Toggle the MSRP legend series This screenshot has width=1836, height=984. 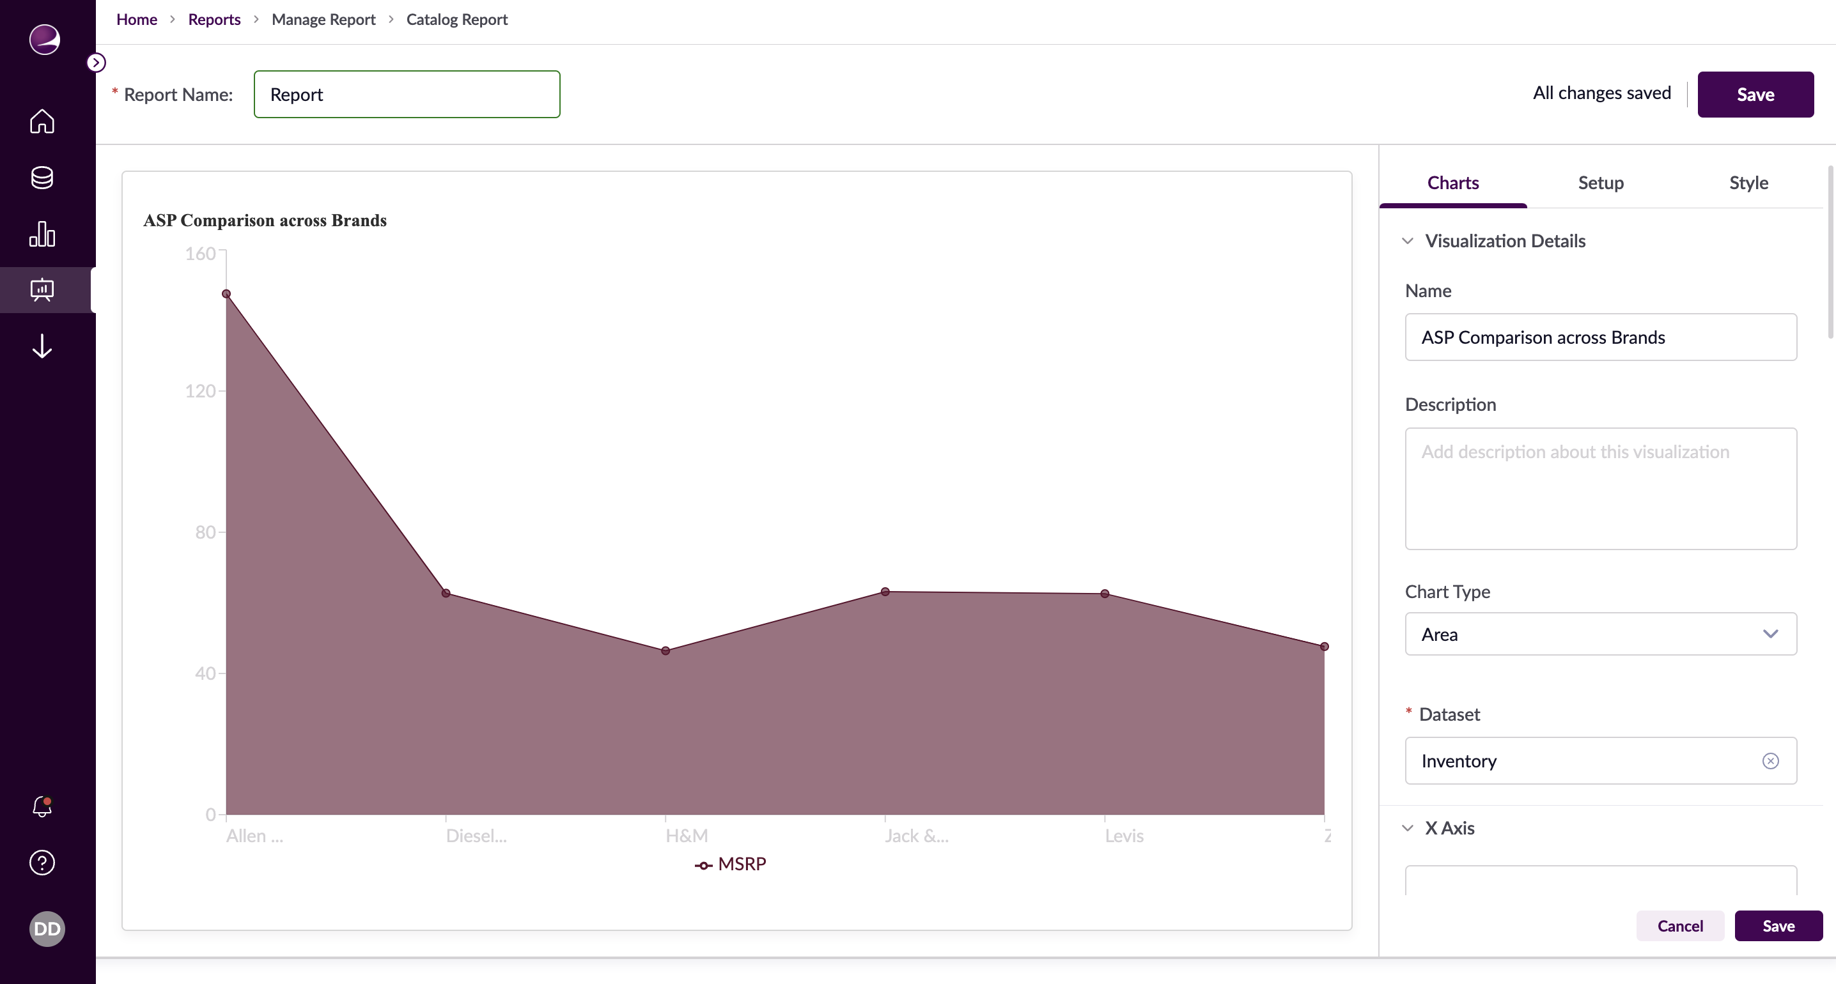[x=730, y=865]
